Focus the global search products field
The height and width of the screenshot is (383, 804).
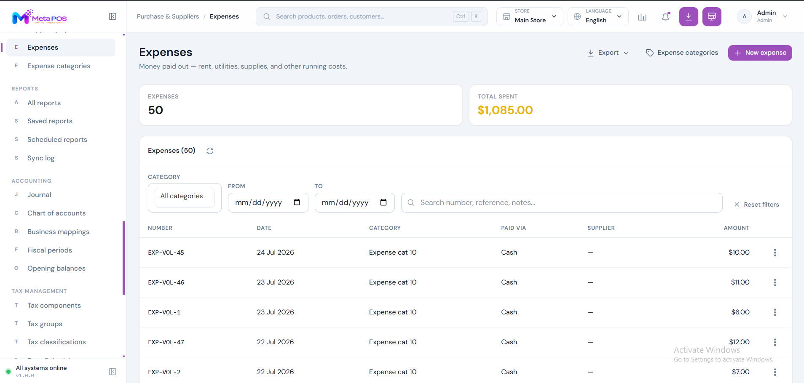click(372, 16)
